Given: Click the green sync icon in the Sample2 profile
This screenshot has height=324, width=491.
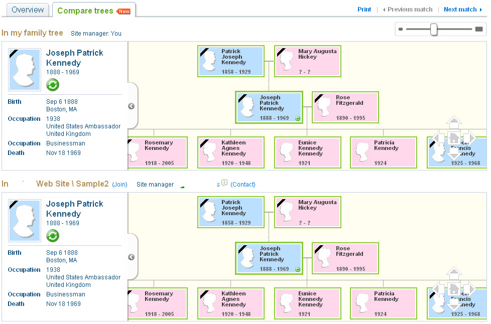Looking at the screenshot, I should point(53,236).
